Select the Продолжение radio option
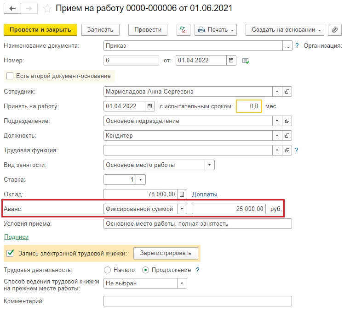Viewport: 344px width, 311px height. coord(145,270)
